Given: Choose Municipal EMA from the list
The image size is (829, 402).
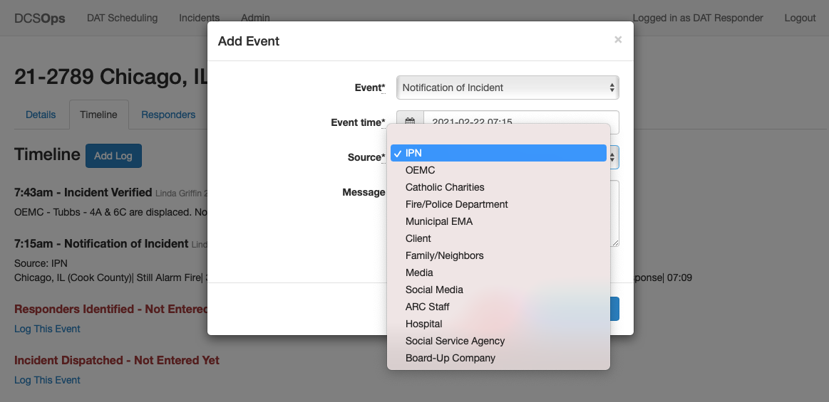Looking at the screenshot, I should pyautogui.click(x=498, y=221).
